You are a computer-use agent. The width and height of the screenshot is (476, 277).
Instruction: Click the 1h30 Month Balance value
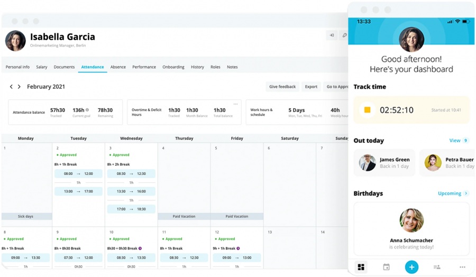192,110
